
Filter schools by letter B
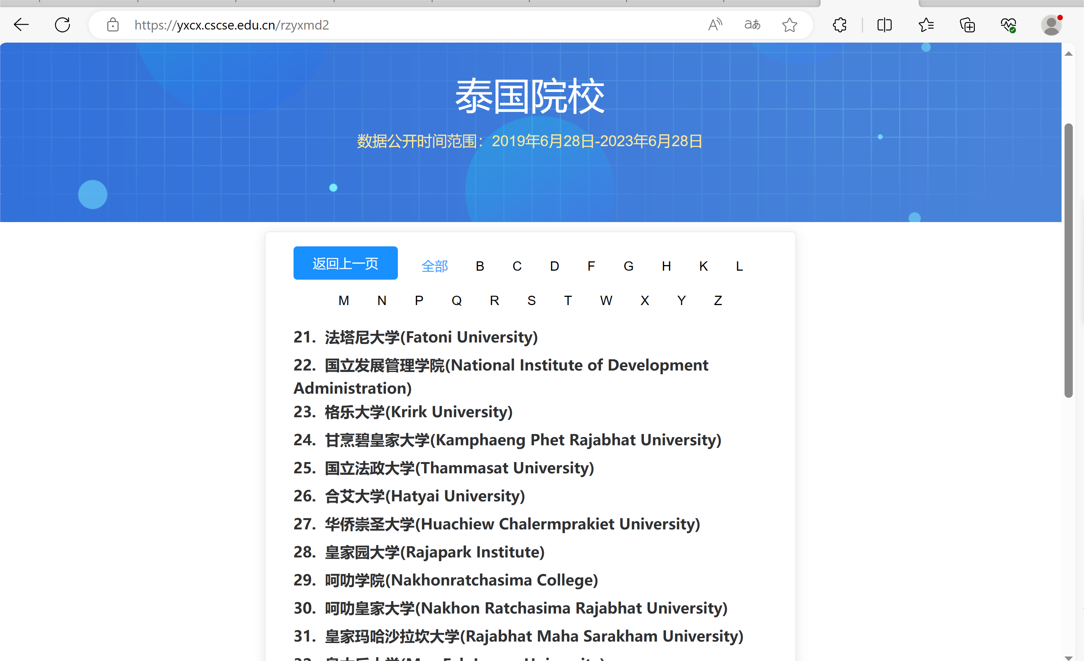(x=480, y=266)
